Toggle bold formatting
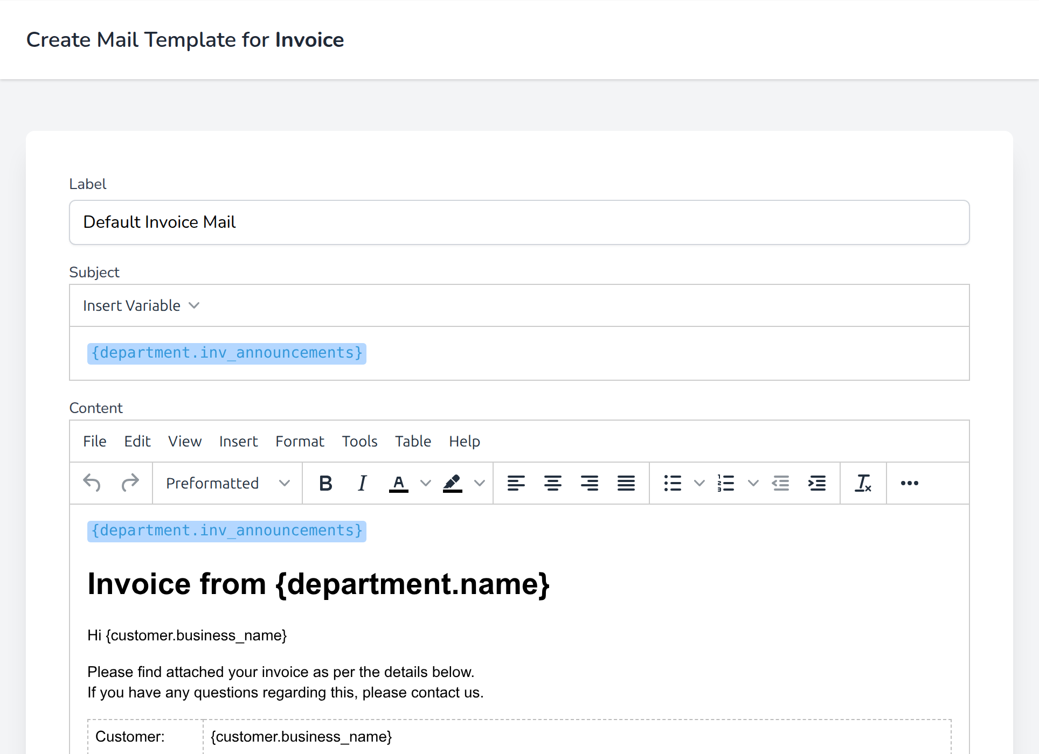 (325, 483)
